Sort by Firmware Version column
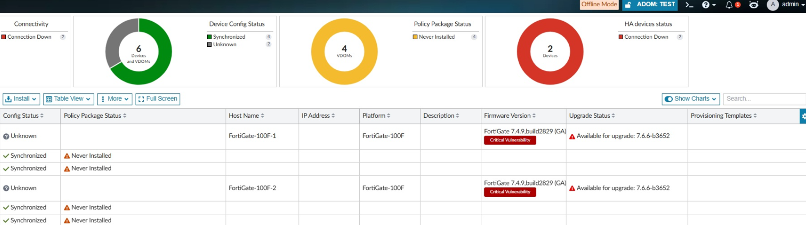Image resolution: width=806 pixels, height=225 pixels. (510, 116)
